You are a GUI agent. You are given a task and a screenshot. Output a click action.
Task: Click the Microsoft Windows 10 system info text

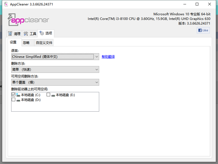coord(182,14)
